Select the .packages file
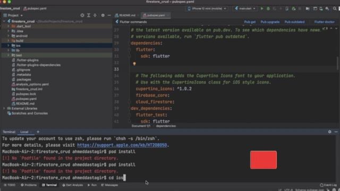Image resolution: width=340 pixels, height=191 pixels. pyautogui.click(x=21, y=79)
